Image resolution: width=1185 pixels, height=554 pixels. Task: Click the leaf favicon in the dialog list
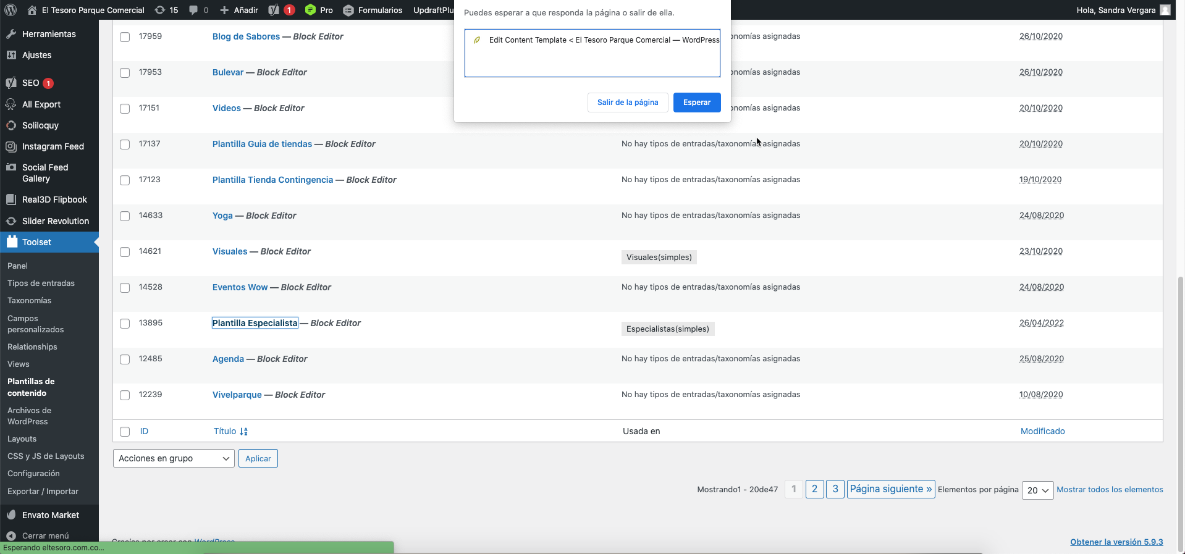pyautogui.click(x=476, y=40)
